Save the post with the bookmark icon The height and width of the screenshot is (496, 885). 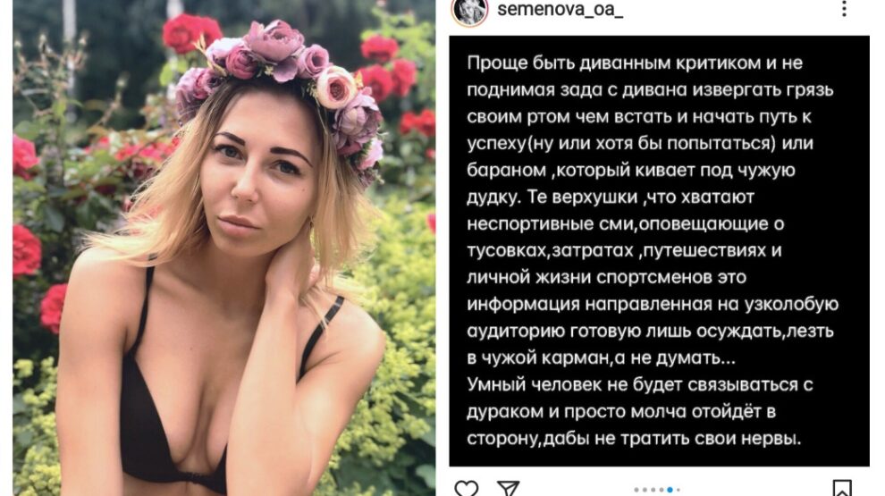coord(842,489)
